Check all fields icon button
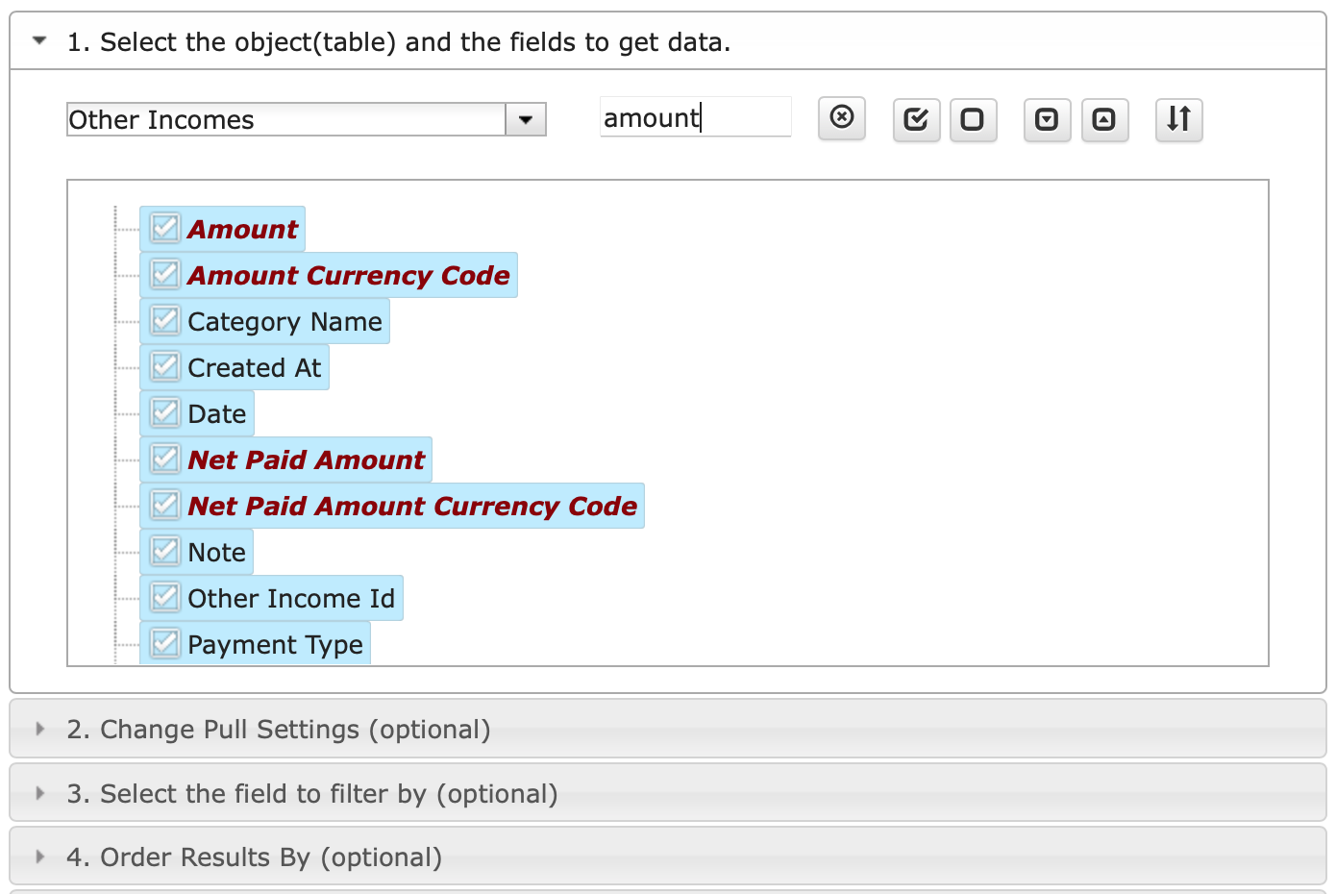 (x=916, y=119)
